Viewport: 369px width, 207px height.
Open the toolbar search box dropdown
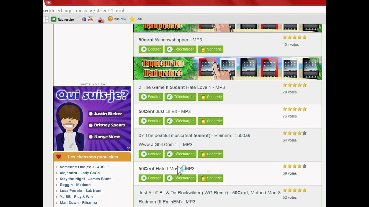(x=47, y=20)
